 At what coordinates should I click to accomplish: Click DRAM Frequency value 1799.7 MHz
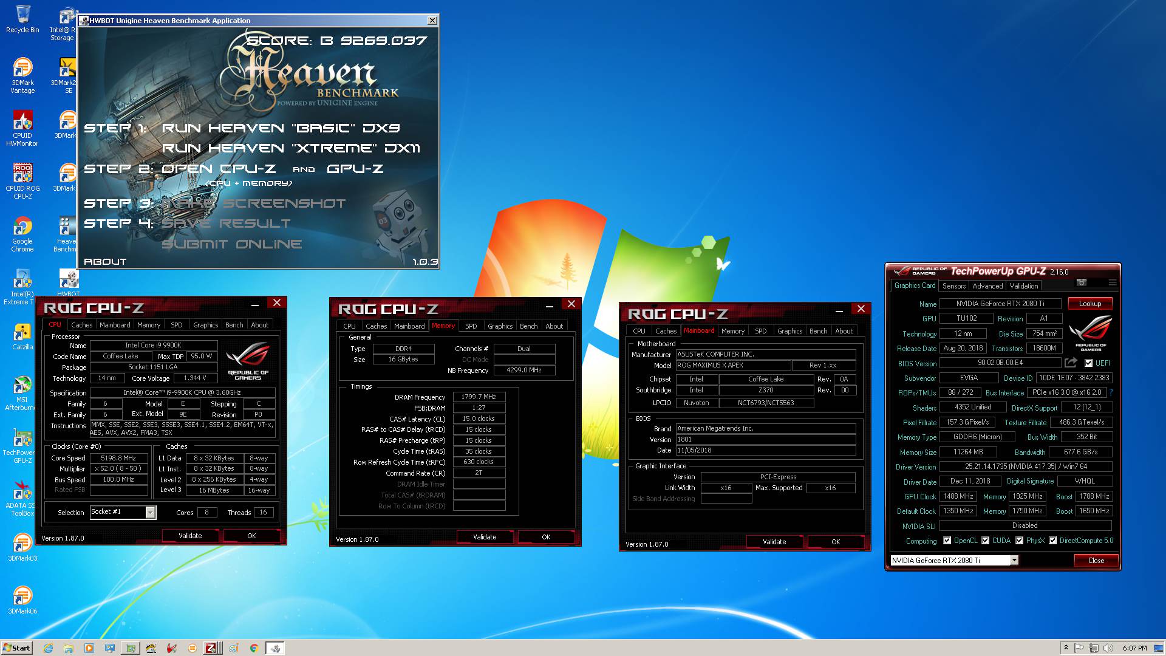pyautogui.click(x=479, y=397)
